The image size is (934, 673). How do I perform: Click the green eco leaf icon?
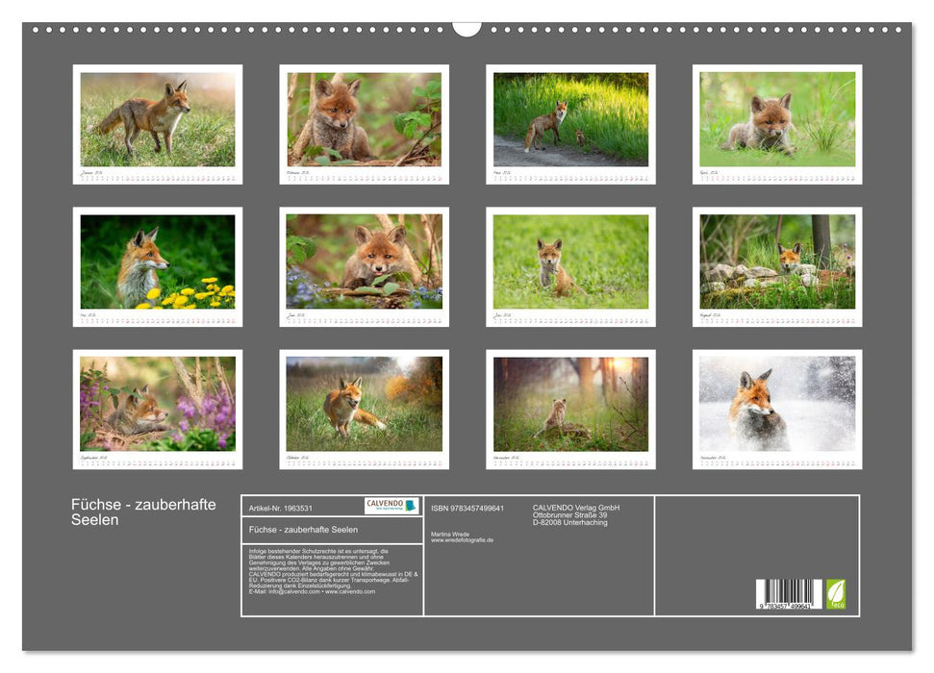click(x=836, y=593)
